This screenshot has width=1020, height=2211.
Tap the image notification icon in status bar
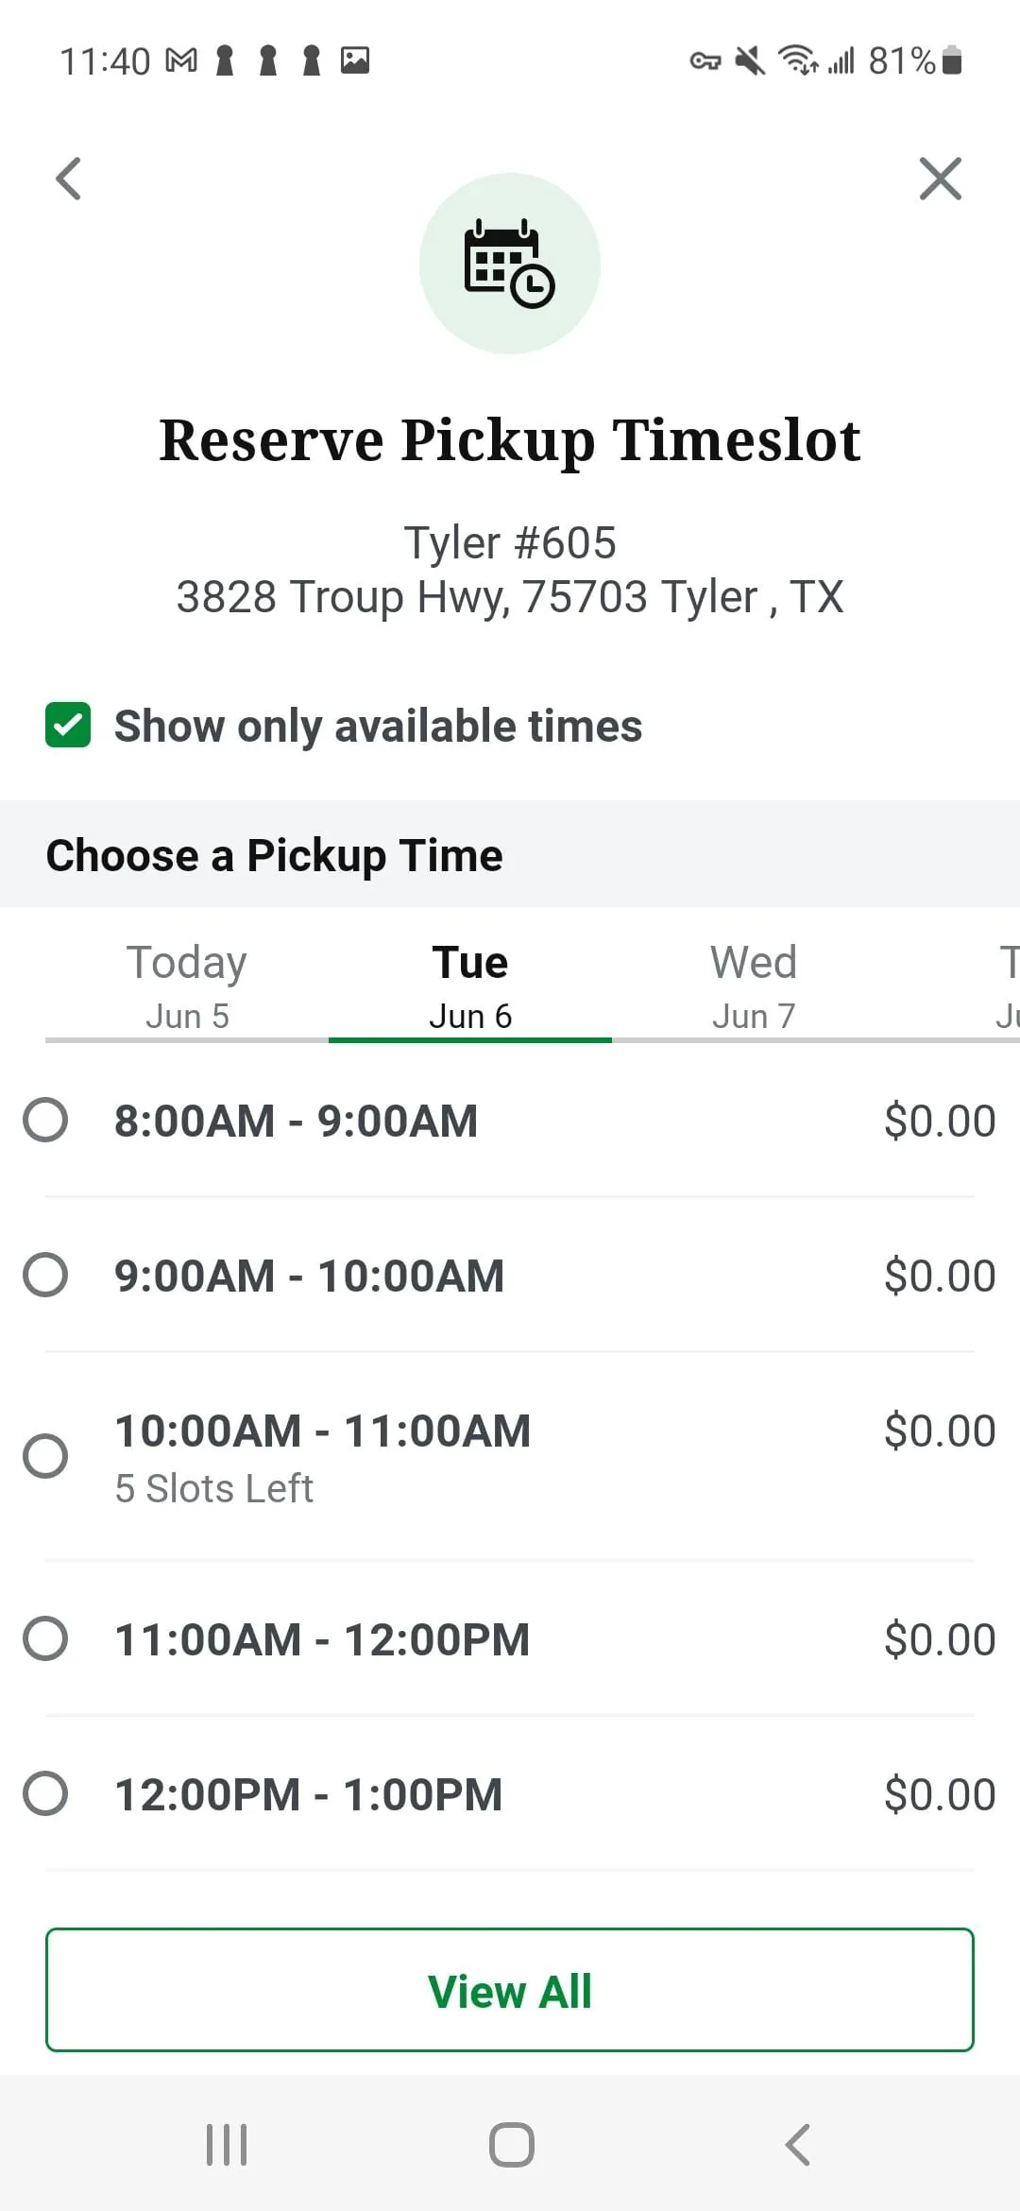click(x=355, y=61)
